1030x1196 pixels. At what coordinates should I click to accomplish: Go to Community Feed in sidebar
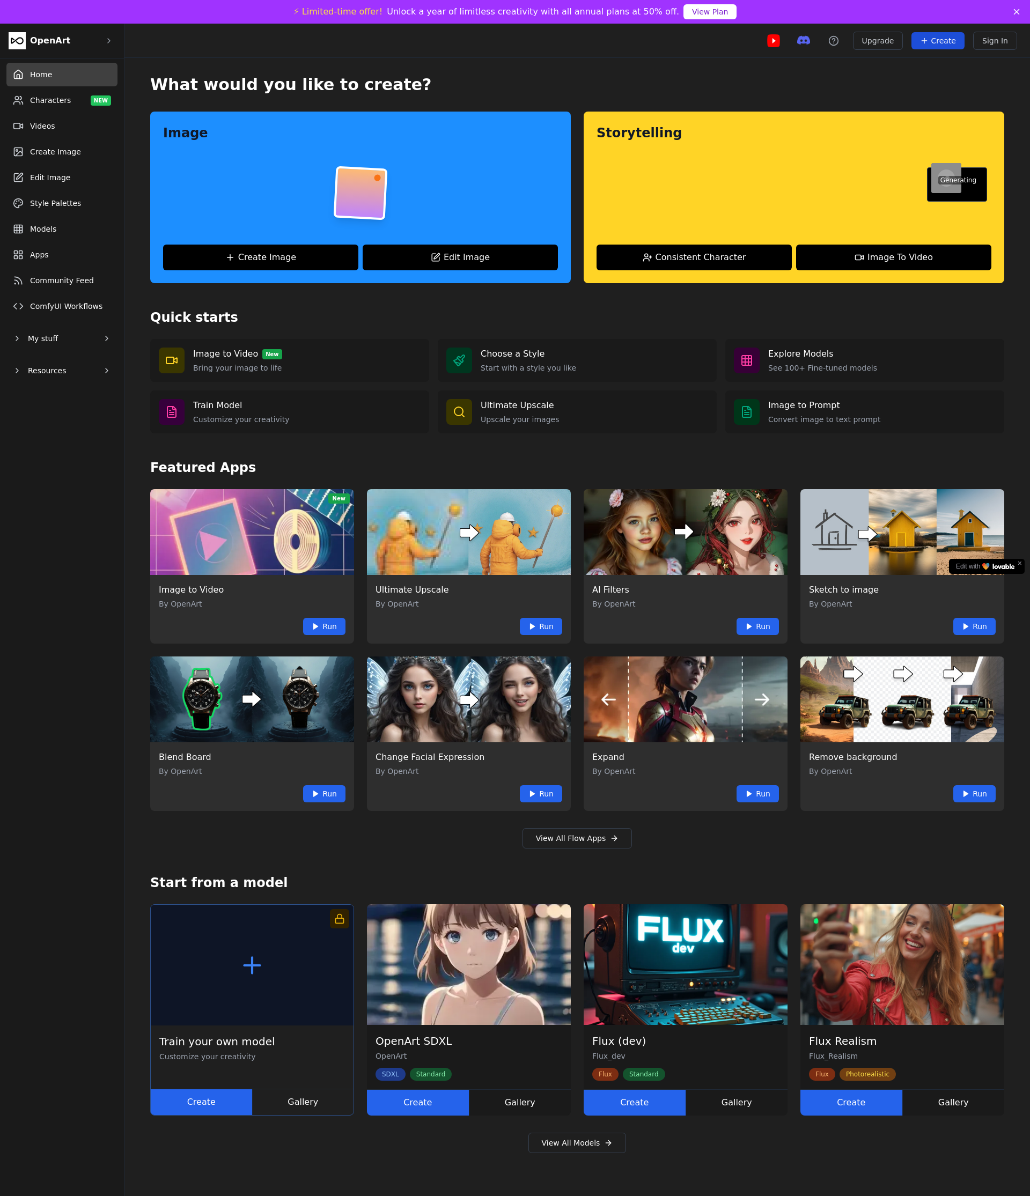pos(61,280)
